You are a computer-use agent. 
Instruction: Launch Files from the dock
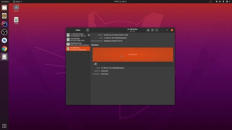(4, 8)
